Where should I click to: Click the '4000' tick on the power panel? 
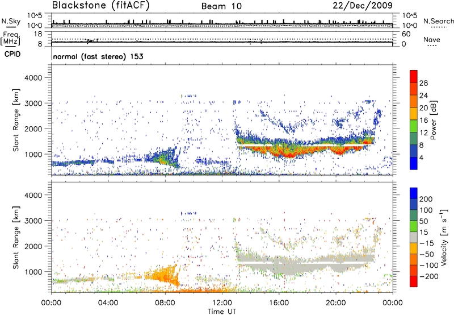[33, 78]
